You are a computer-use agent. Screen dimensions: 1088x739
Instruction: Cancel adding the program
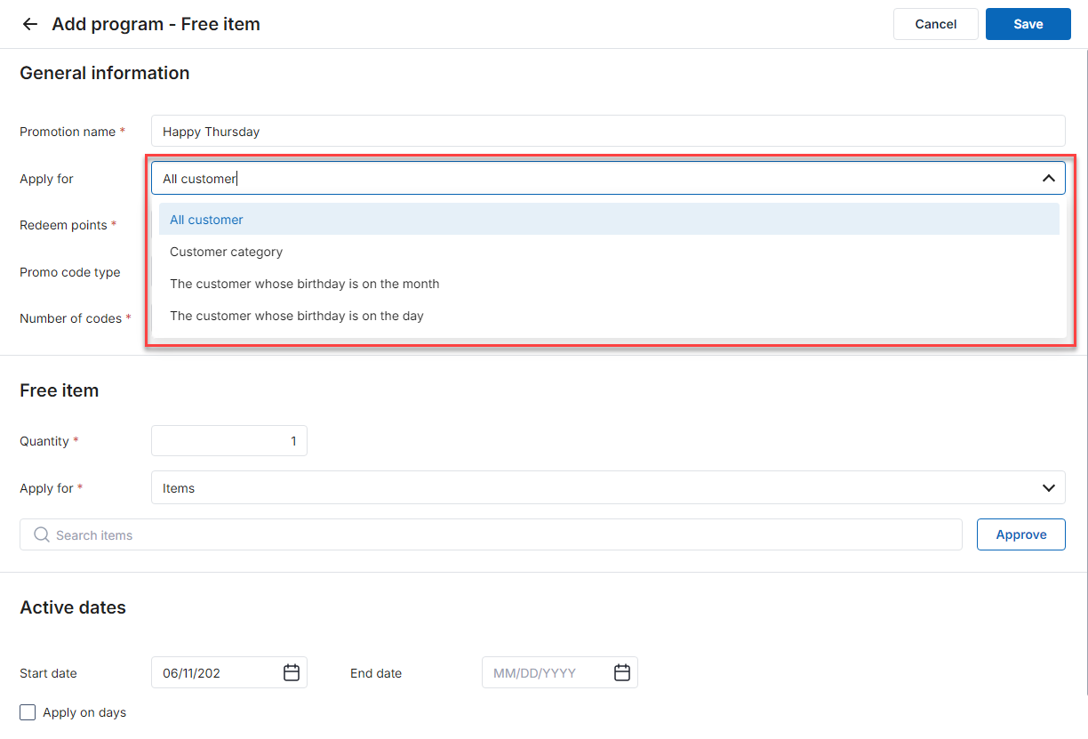point(936,24)
